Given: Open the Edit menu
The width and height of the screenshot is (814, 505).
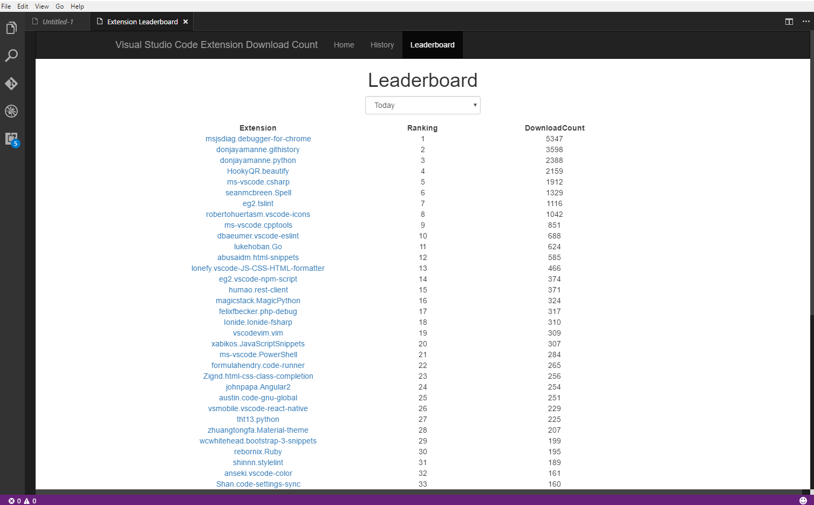Looking at the screenshot, I should [x=23, y=6].
